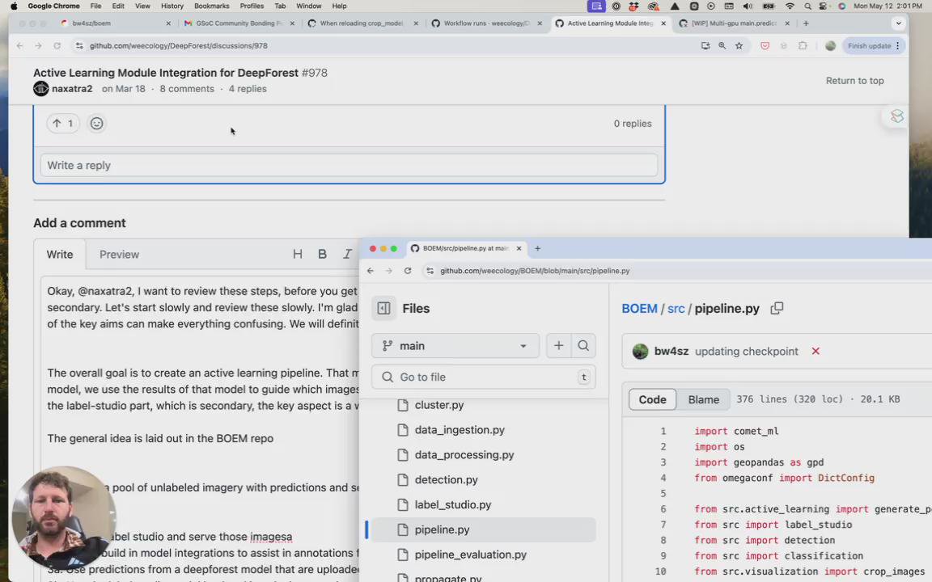Open data_ingestion.py in file tree
932x582 pixels.
coord(460,430)
